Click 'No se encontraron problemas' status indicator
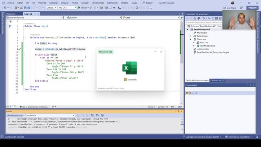261x147 pixels. (x=33, y=107)
